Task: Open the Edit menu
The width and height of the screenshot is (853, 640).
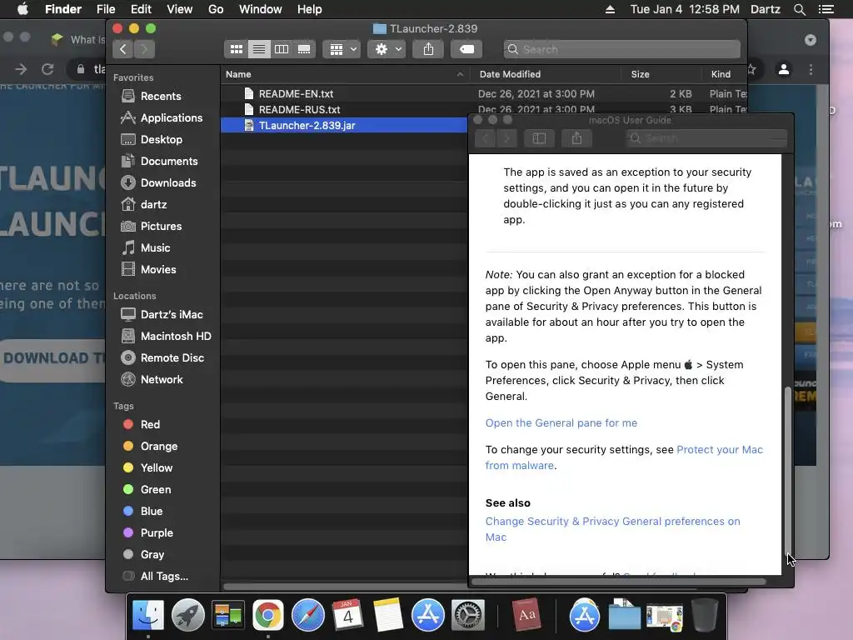Action: pos(141,9)
